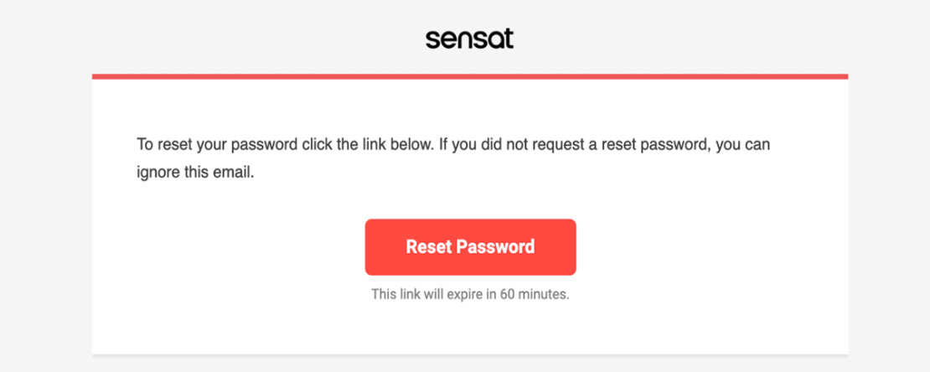Click gray background right of white card
The image size is (930, 372).
pyautogui.click(x=888, y=218)
